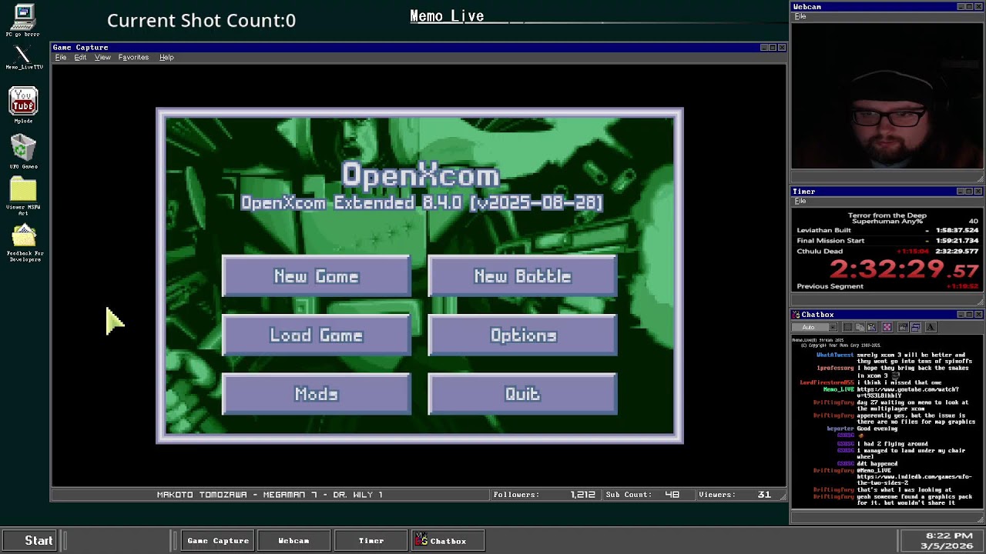Viewport: 986px width, 554px height.
Task: Click the Start button on the taskbar
Action: (x=32, y=540)
